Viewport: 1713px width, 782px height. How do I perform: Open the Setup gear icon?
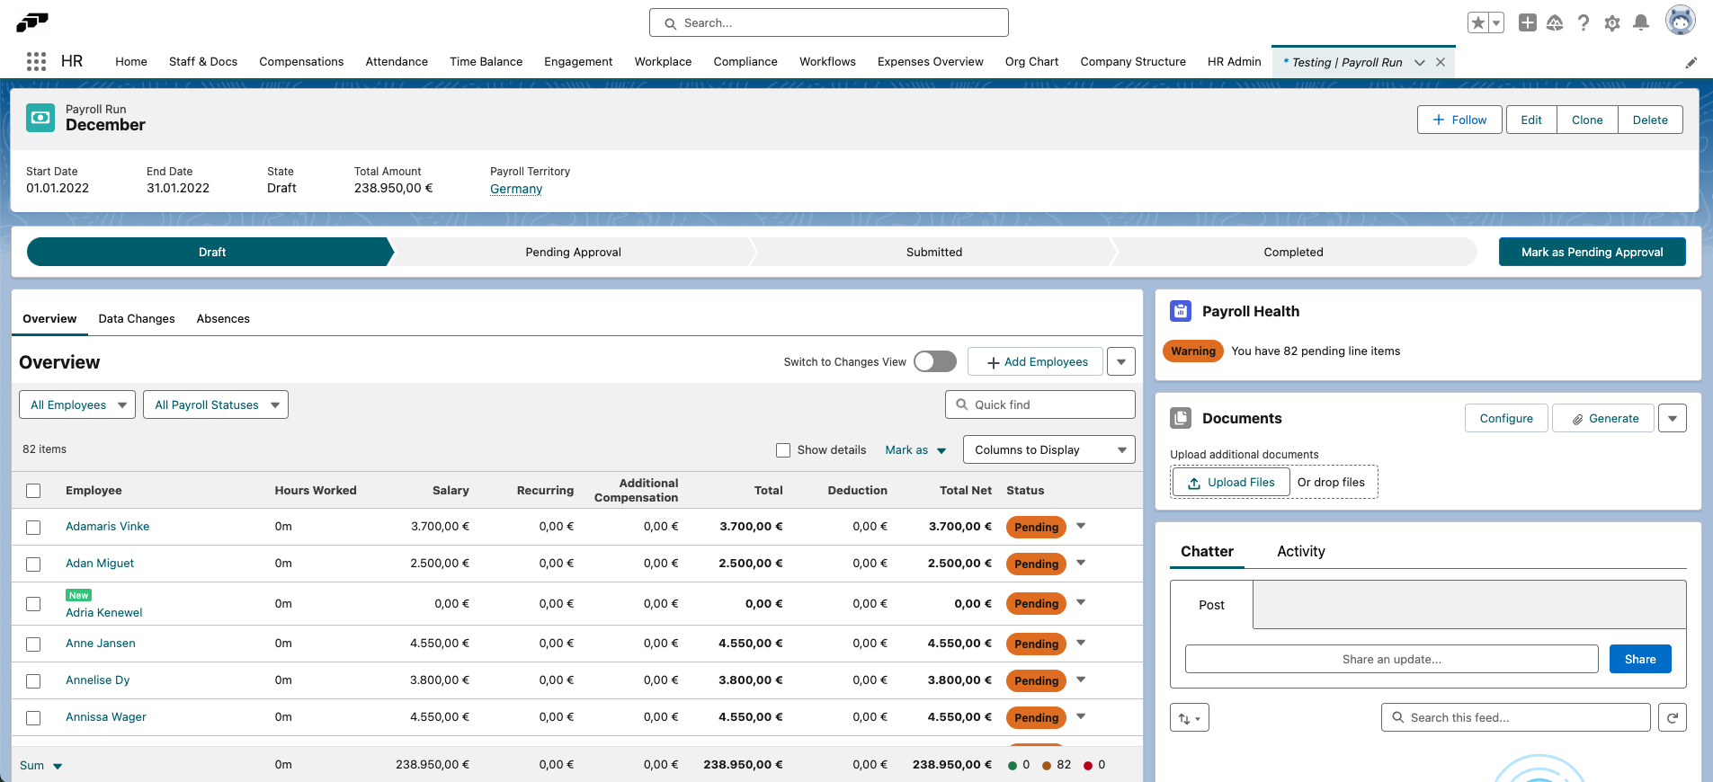pos(1611,23)
